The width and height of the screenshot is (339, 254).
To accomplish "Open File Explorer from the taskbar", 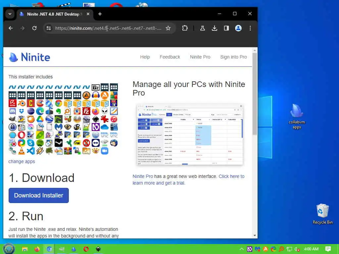I will 24,249.
